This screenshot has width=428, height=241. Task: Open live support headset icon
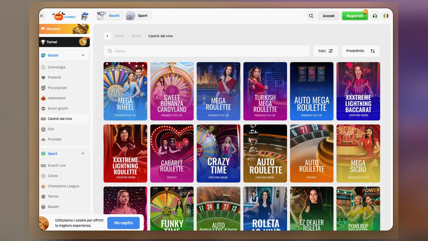(x=375, y=16)
